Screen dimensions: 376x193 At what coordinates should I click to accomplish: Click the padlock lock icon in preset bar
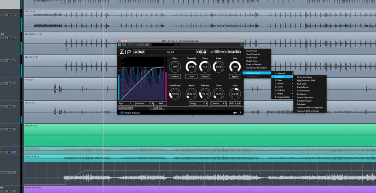[x=205, y=52]
